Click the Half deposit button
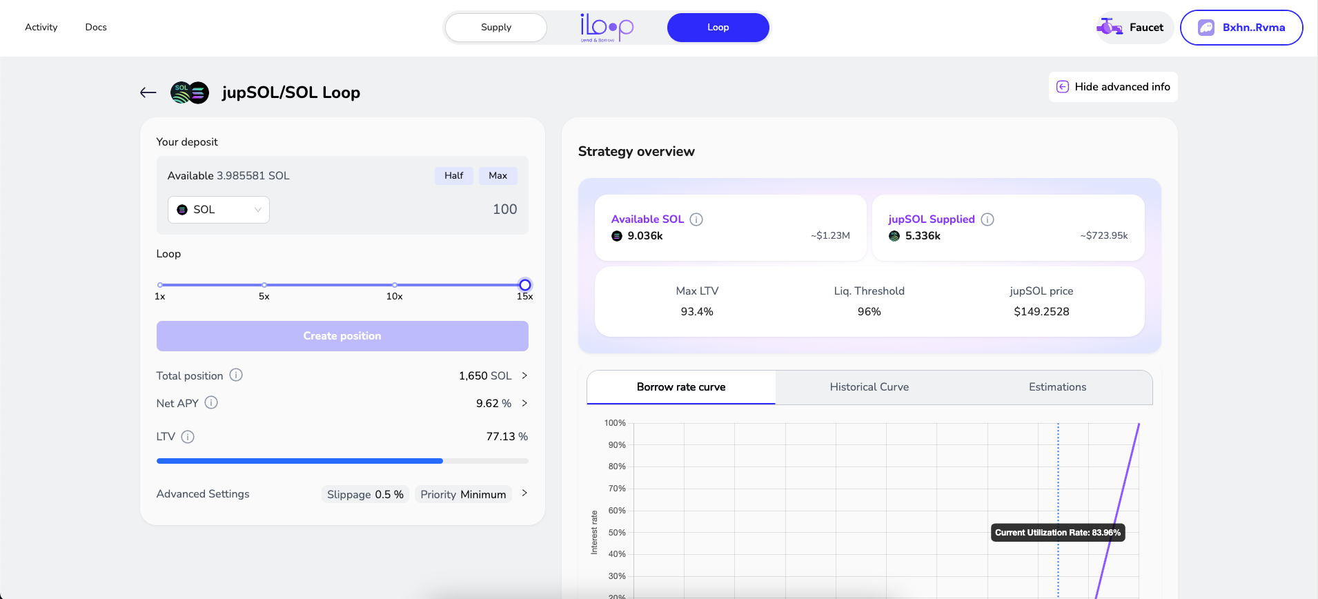 pos(454,176)
